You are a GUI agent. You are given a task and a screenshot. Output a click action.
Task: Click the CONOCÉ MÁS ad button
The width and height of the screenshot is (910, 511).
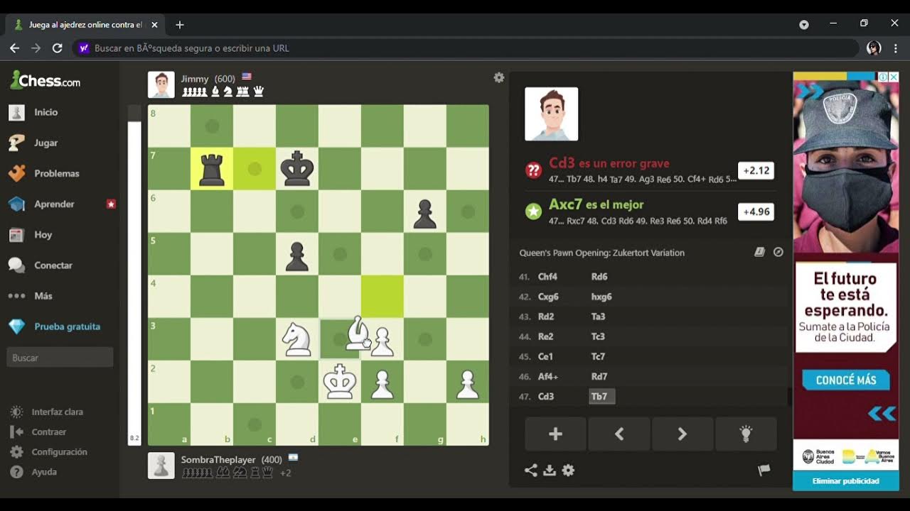coord(846,380)
